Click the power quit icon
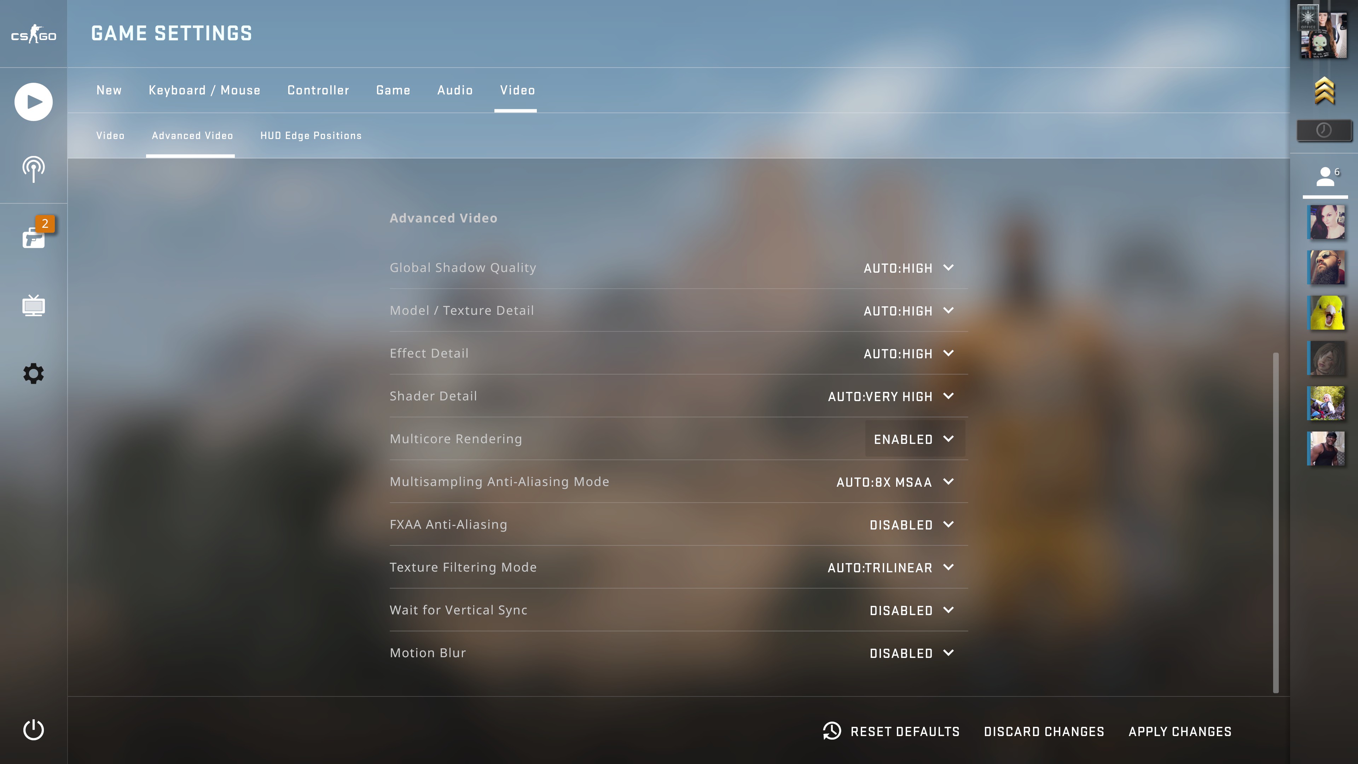This screenshot has height=764, width=1358. click(33, 730)
